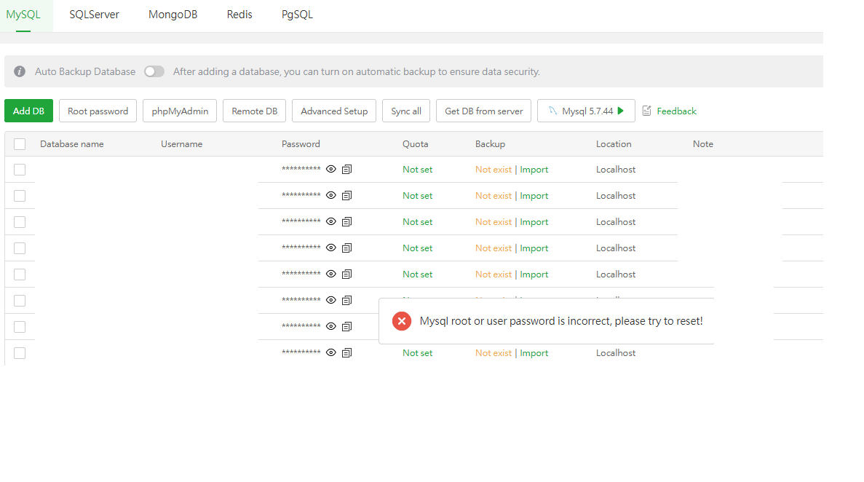This screenshot has height=482, width=864.
Task: Tick the checkbox of the second database row
Action: pyautogui.click(x=20, y=196)
